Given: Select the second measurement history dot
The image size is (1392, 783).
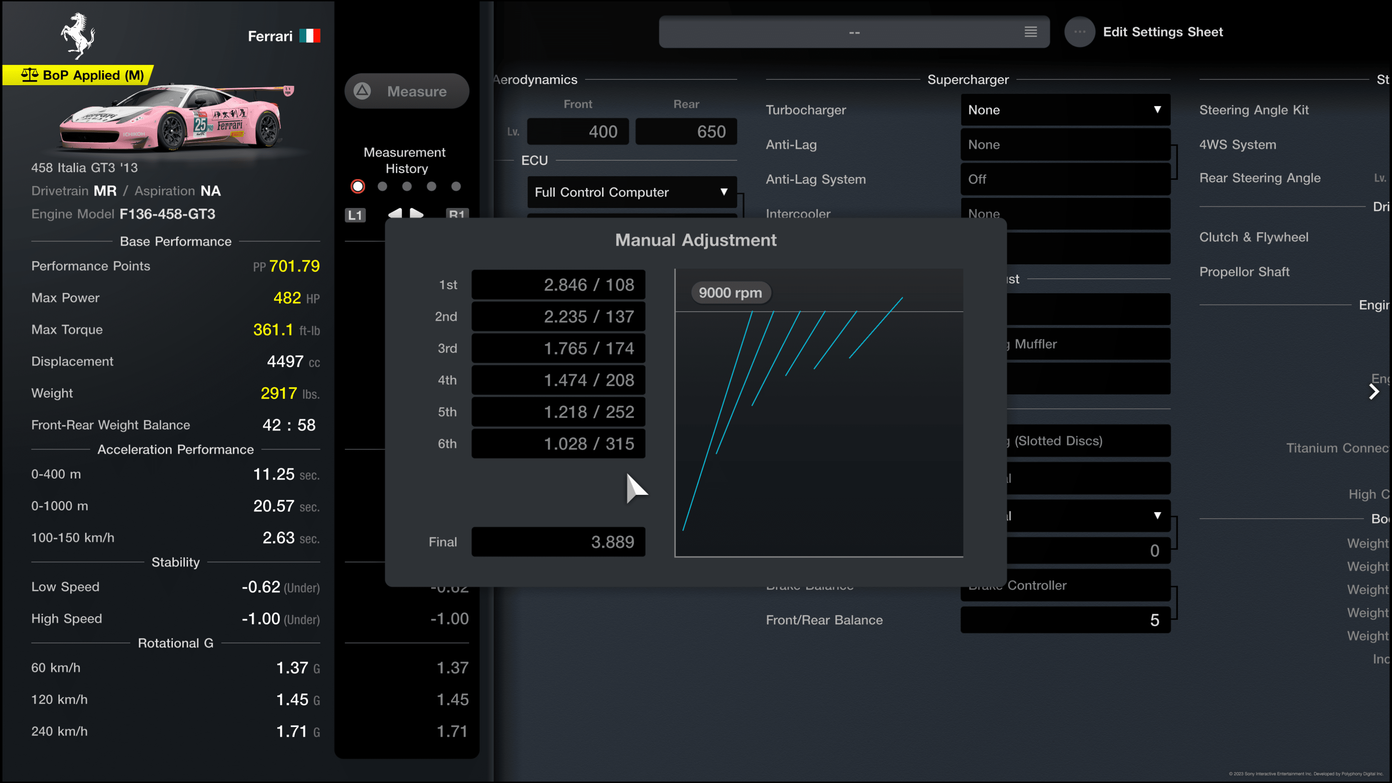Looking at the screenshot, I should (382, 186).
